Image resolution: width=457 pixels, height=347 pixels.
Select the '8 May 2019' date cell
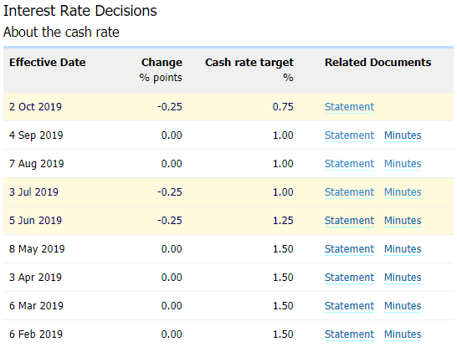pos(37,249)
